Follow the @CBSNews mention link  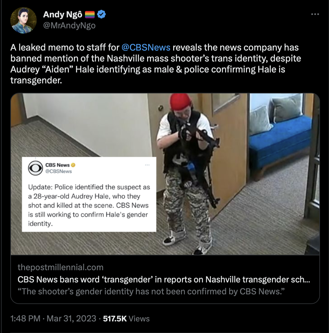(x=146, y=47)
